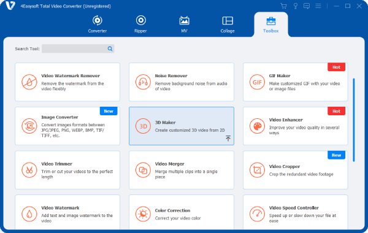Click 'Merge multiple clips into a single piece' text
The height and width of the screenshot is (233, 368).
186,174
